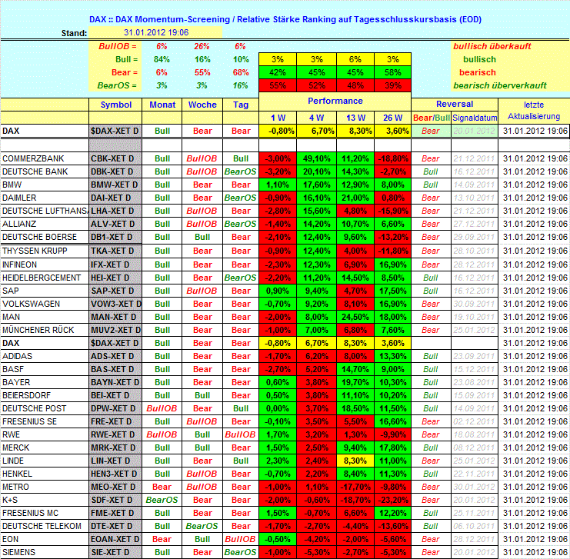This screenshot has height=559, width=570.
Task: Click Commerzbank's 49,10% performance cell
Action: coord(316,158)
